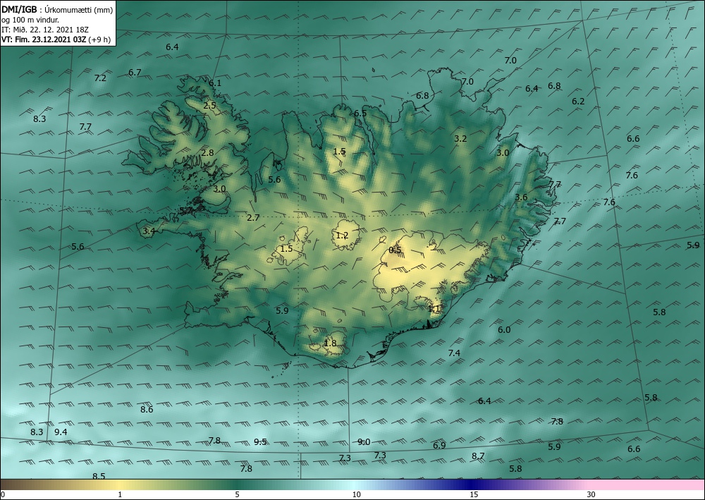Click the 7.2 value in the northwest sea
Image resolution: width=705 pixels, height=500 pixels.
pyautogui.click(x=100, y=78)
